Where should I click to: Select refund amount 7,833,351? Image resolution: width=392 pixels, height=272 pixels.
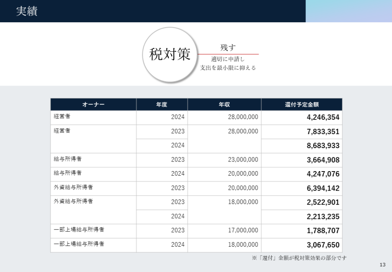tap(323, 132)
